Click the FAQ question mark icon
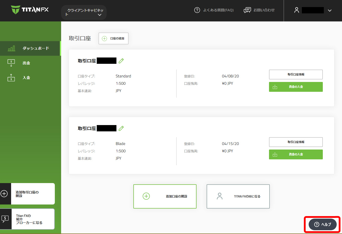The image size is (342, 234). (x=197, y=10)
